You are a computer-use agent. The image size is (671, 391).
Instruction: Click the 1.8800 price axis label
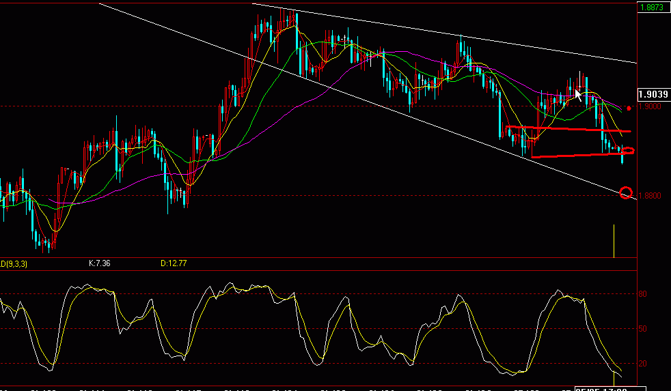pyautogui.click(x=650, y=196)
